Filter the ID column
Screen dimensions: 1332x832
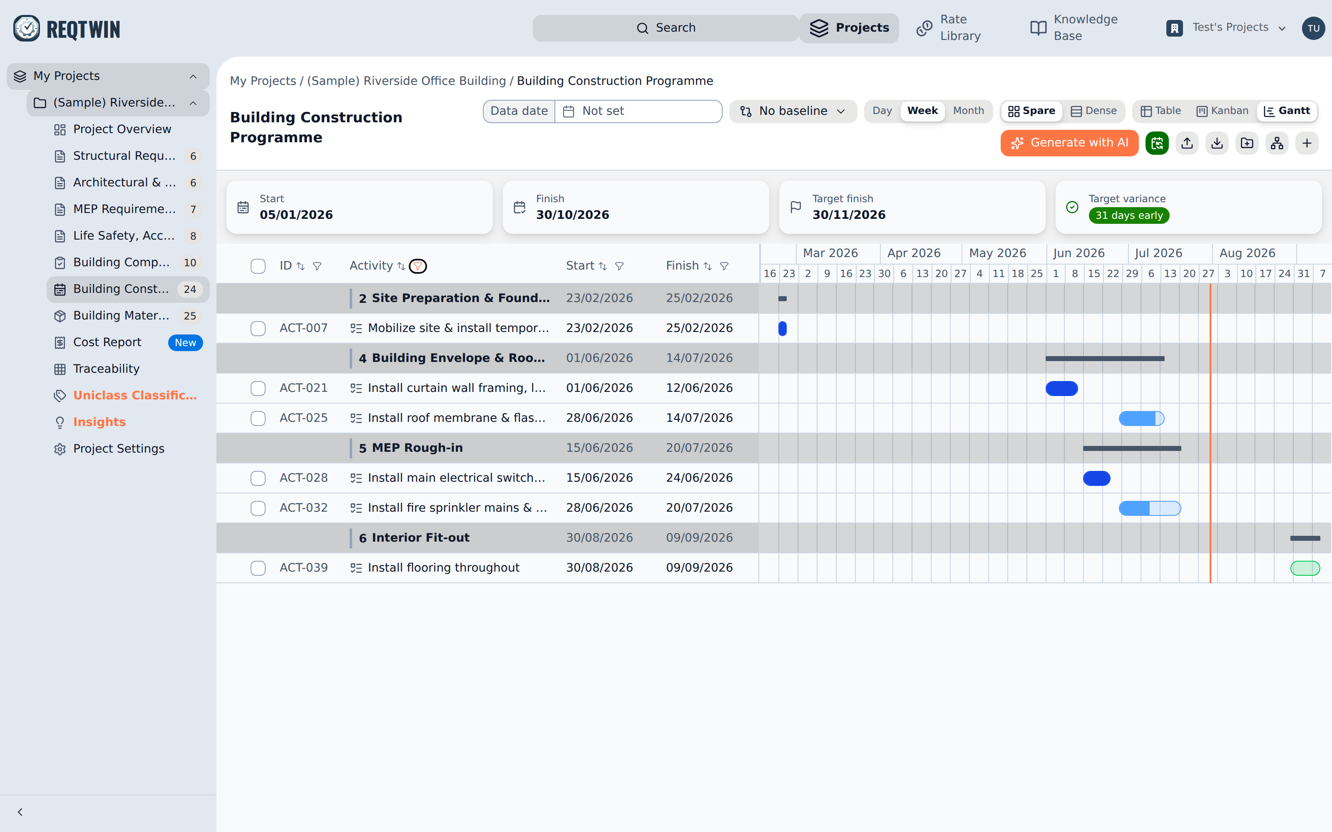317,266
